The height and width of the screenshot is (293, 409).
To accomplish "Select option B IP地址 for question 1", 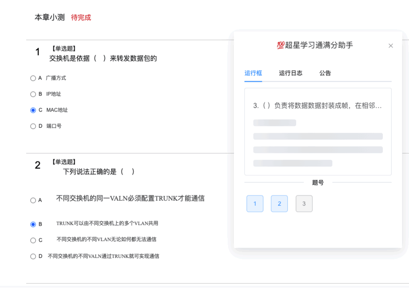I will click(x=33, y=94).
